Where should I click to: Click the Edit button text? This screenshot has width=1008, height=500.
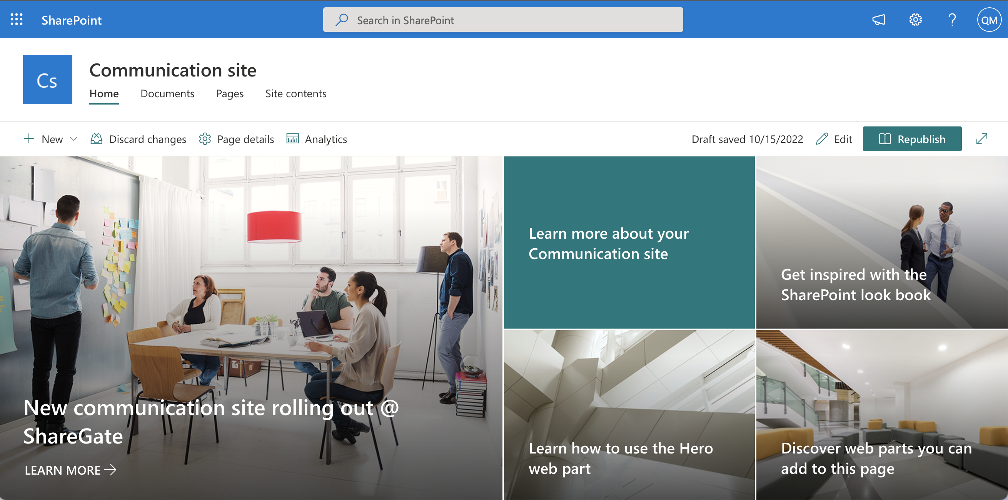(843, 139)
